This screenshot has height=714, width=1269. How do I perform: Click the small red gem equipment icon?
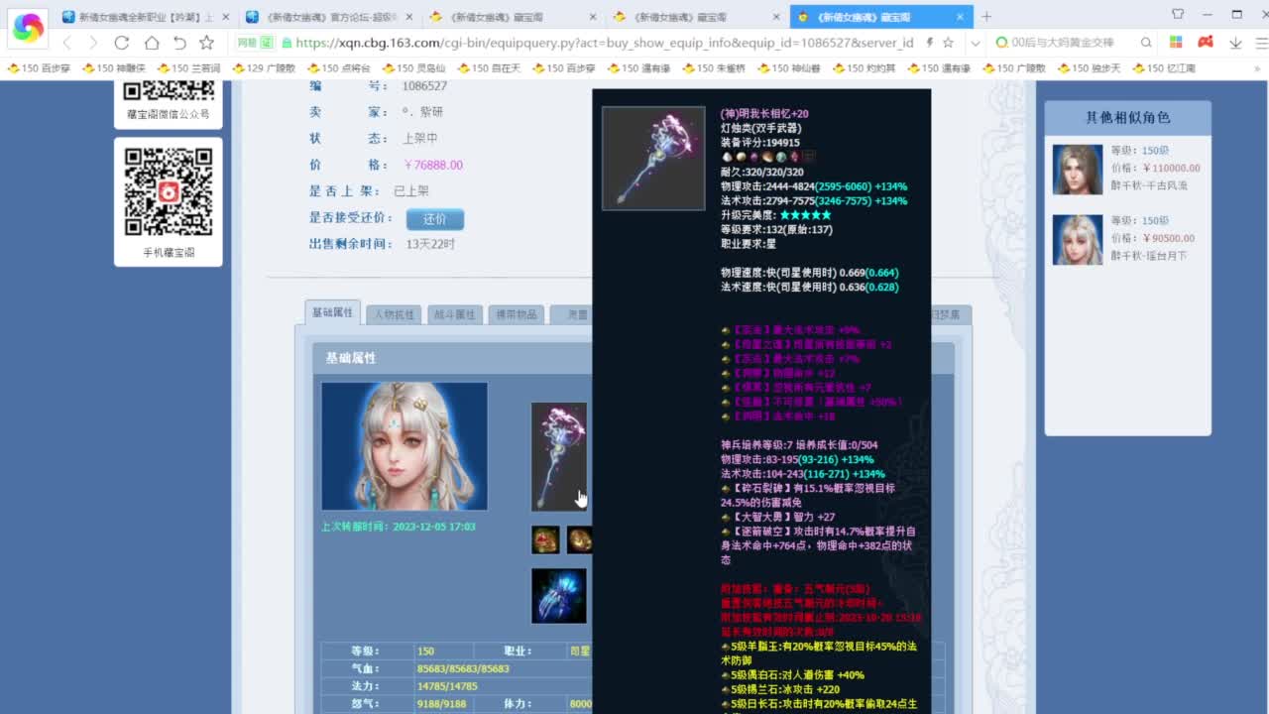[544, 539]
